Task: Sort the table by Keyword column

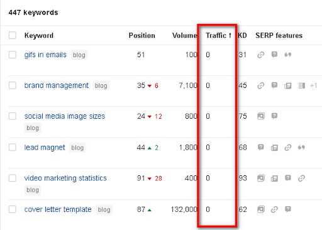Action: point(39,35)
